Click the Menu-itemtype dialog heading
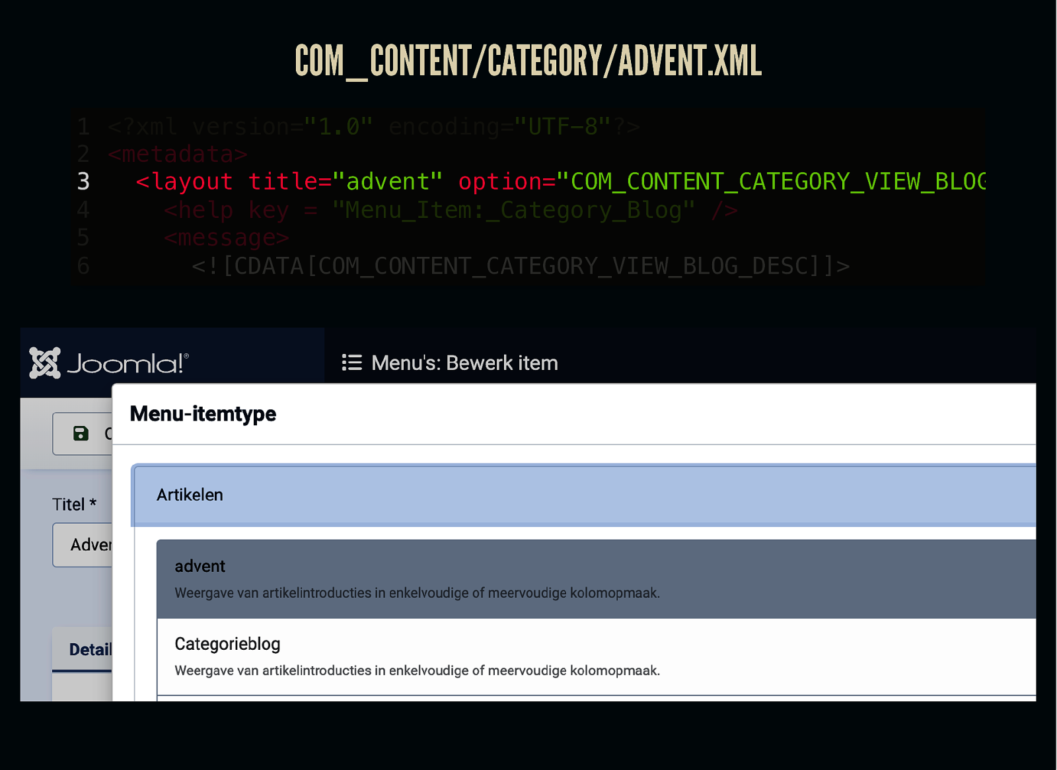Image resolution: width=1057 pixels, height=770 pixels. coord(203,414)
